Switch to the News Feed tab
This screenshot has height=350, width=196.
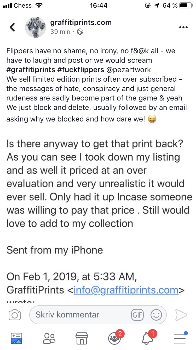pyautogui.click(x=16, y=338)
